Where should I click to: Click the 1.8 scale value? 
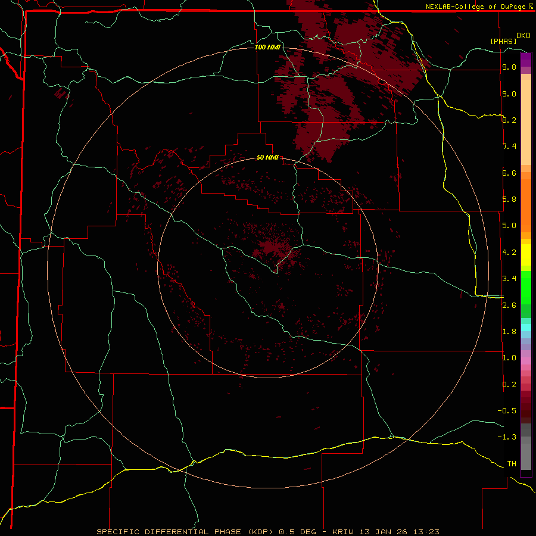509,332
